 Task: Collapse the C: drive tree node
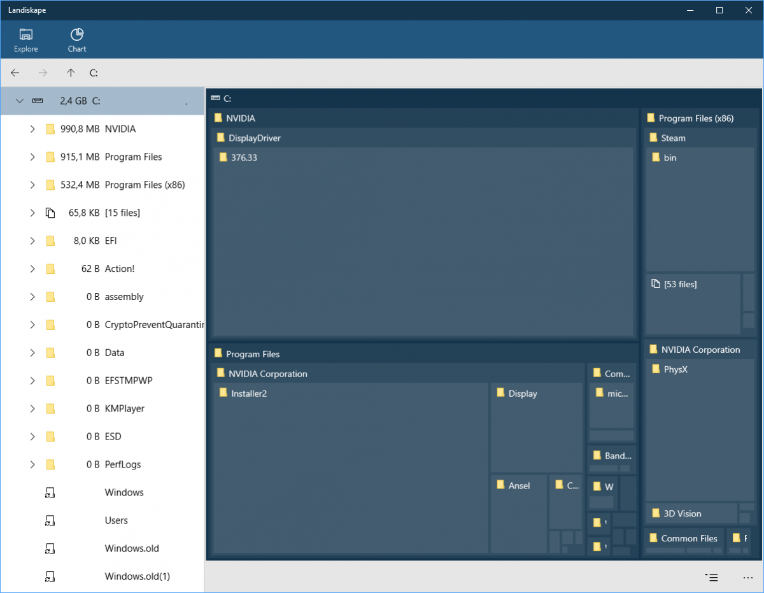19,101
